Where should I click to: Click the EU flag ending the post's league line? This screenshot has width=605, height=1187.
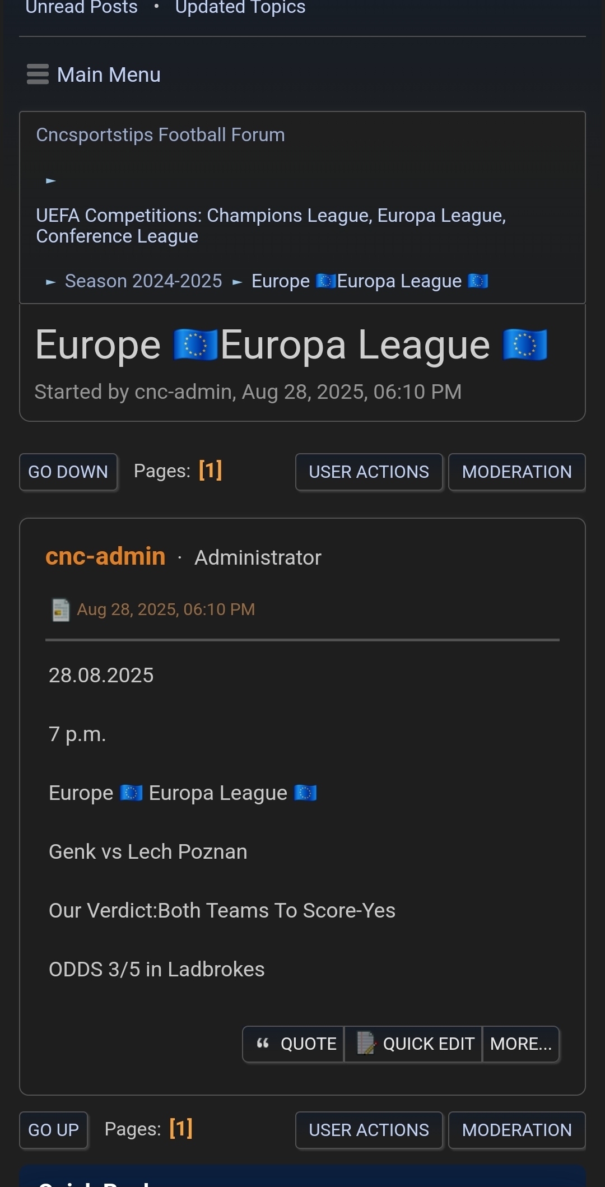tap(305, 793)
